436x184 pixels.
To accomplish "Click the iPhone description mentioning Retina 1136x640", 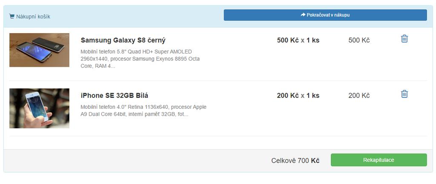I will 143,110.
